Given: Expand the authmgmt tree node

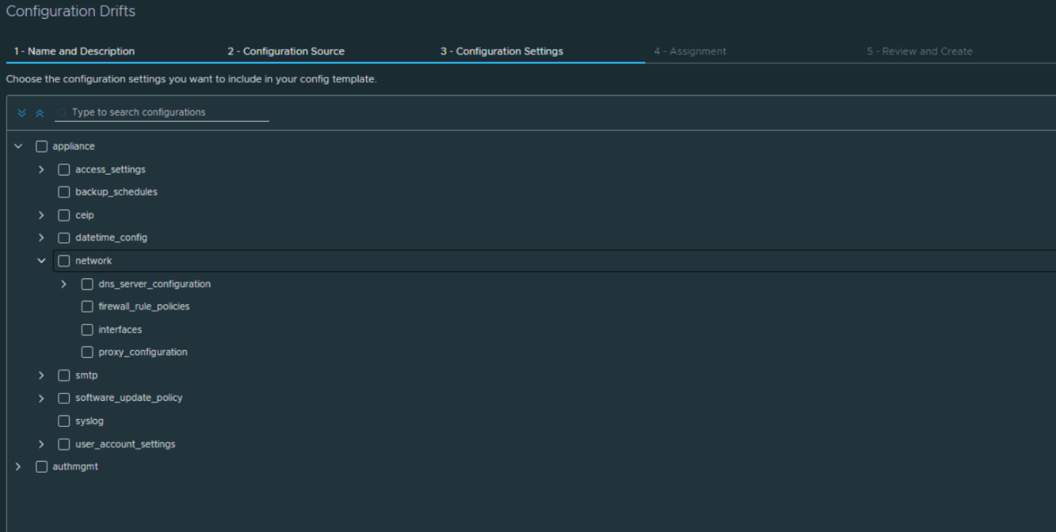Looking at the screenshot, I should 18,466.
